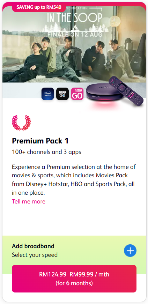This screenshot has height=304, width=148.
Task: Click the Astro GO app icon
Action: coord(77,94)
